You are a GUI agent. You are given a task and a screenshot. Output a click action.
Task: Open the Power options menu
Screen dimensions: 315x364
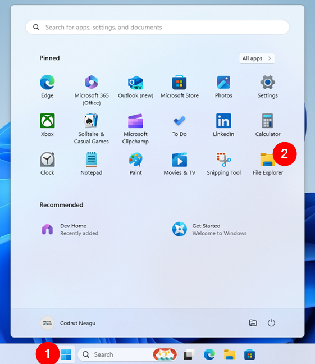(x=271, y=323)
